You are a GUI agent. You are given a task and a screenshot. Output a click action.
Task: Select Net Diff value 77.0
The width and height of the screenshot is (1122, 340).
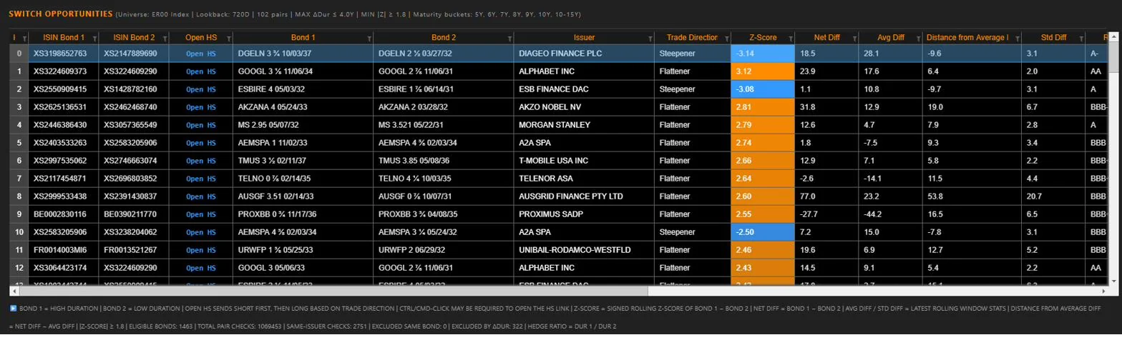(826, 196)
